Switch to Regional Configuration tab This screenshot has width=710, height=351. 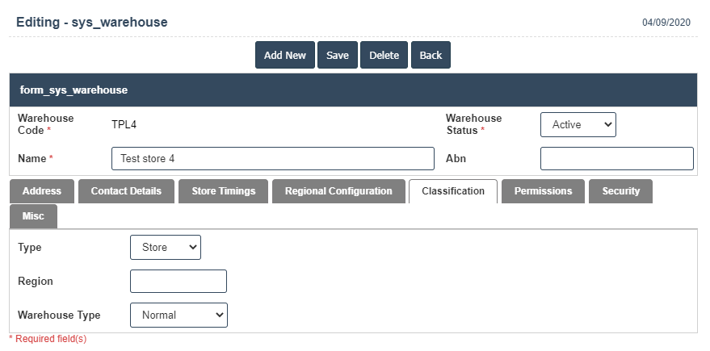(338, 191)
